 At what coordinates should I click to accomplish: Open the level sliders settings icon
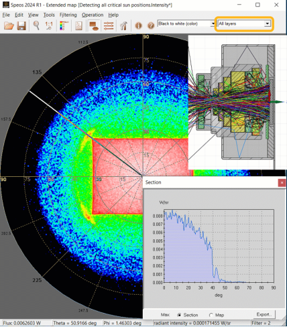click(x=109, y=25)
